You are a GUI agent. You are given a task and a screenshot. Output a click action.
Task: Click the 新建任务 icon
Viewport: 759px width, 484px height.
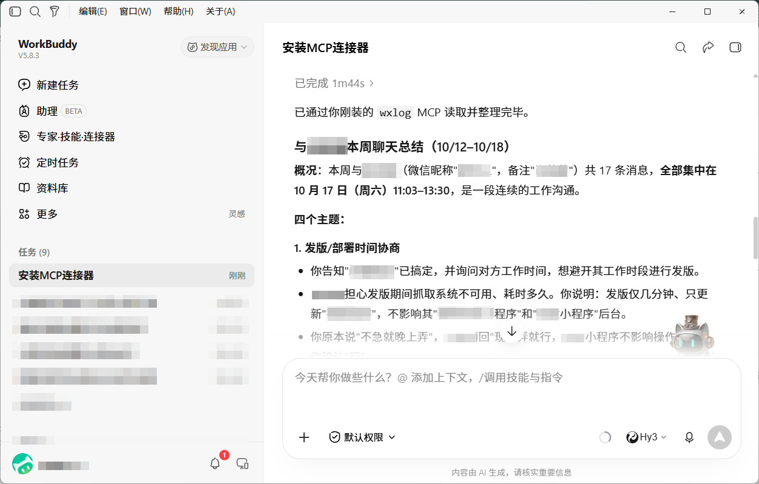24,85
